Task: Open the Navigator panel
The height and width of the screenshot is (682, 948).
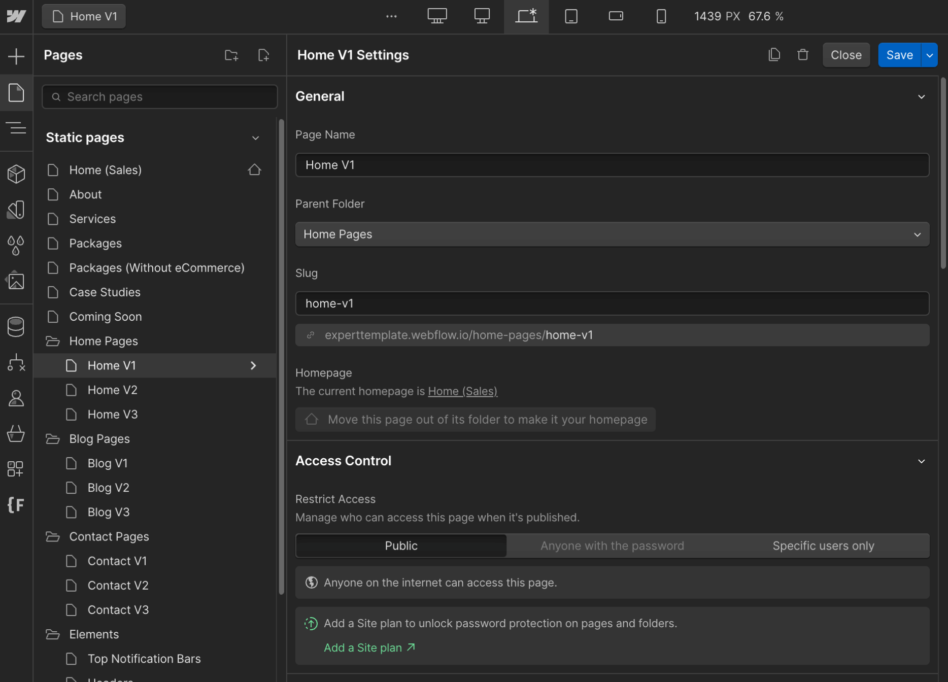Action: [17, 128]
